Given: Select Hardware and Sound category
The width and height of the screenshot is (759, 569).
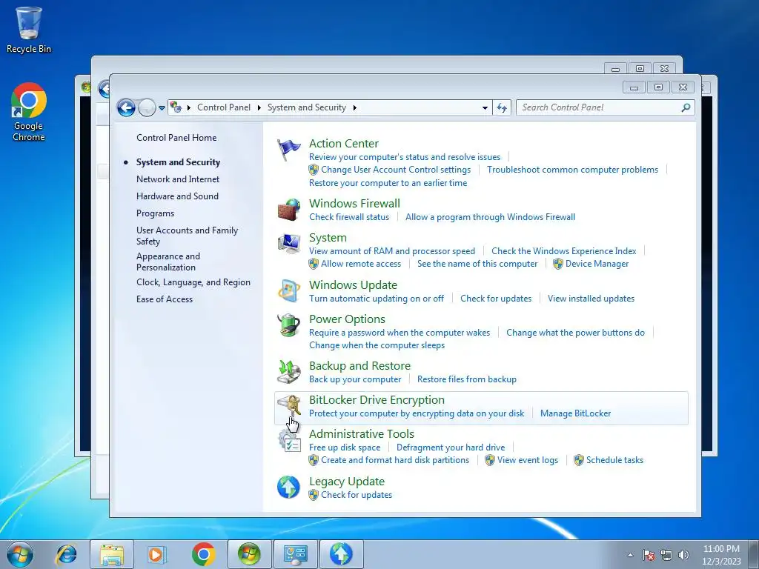Looking at the screenshot, I should coord(177,196).
